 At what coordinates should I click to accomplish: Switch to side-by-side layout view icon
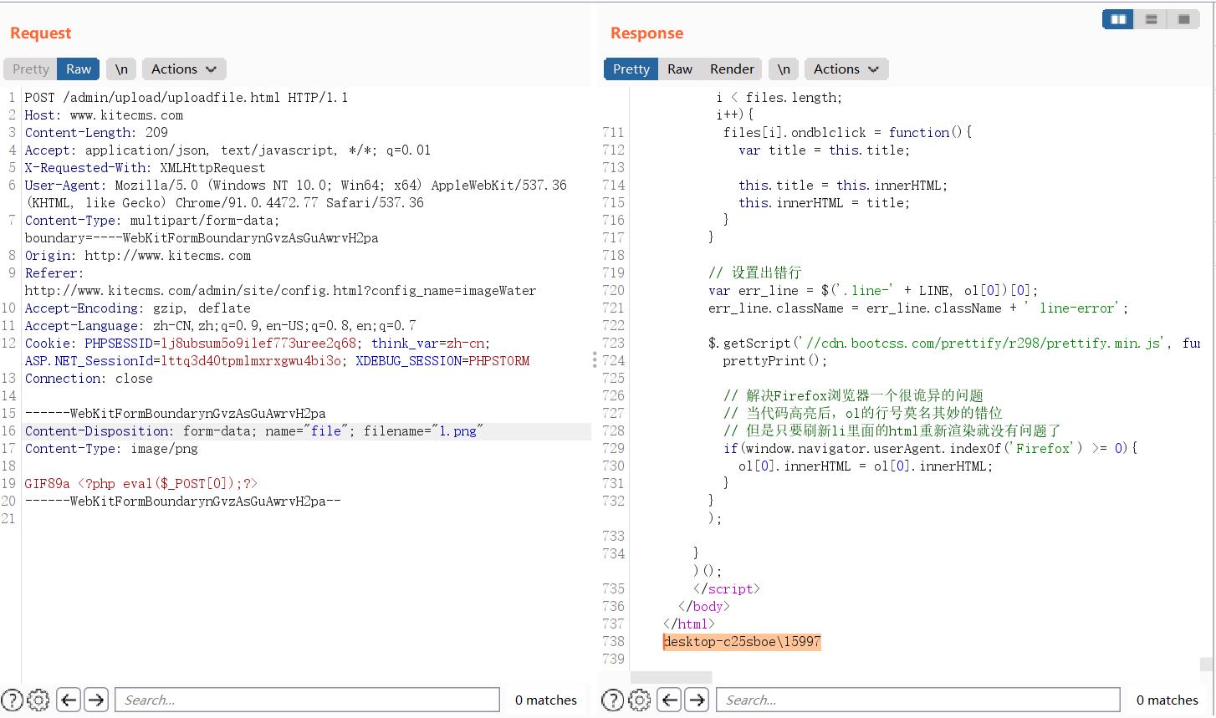[x=1118, y=19]
